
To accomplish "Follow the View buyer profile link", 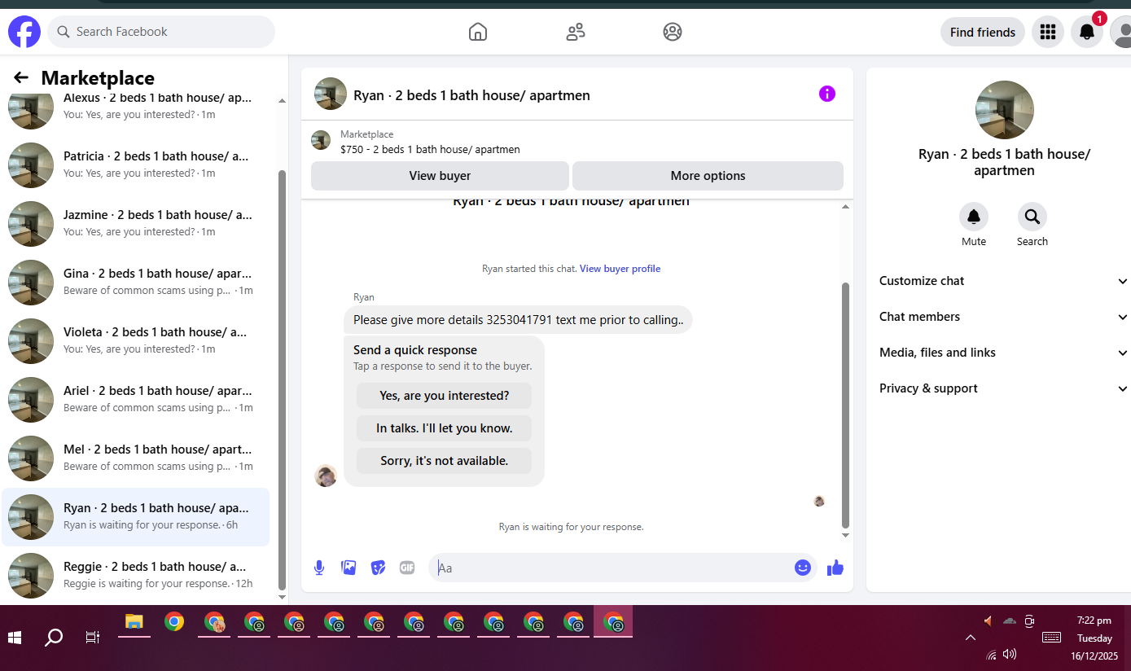I will point(620,269).
